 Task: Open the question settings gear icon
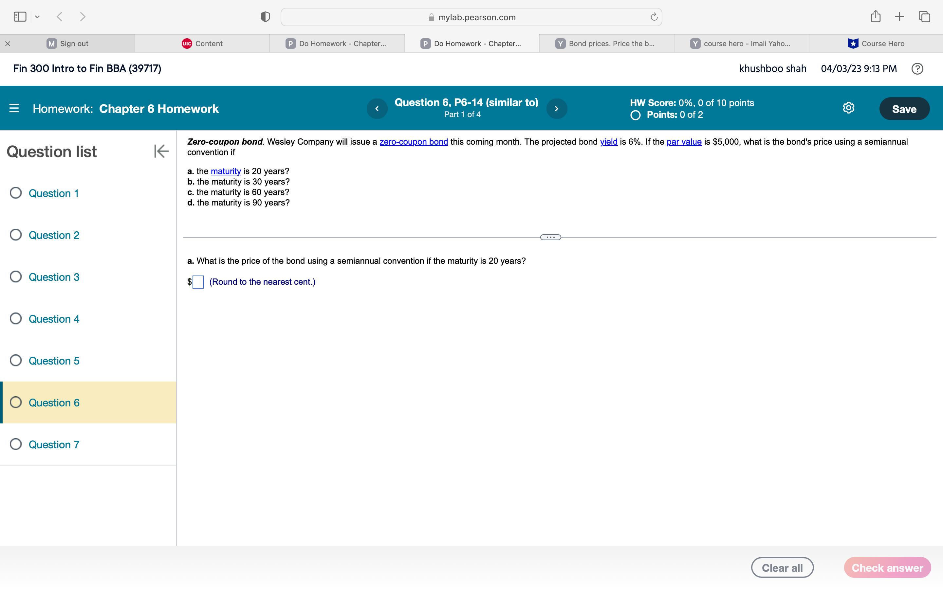coord(848,108)
